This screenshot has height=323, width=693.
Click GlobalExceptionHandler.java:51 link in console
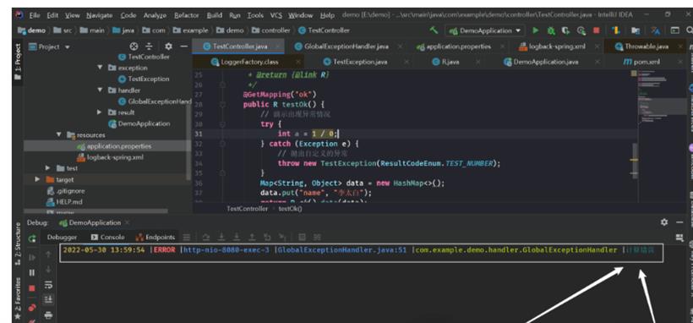[x=342, y=250]
